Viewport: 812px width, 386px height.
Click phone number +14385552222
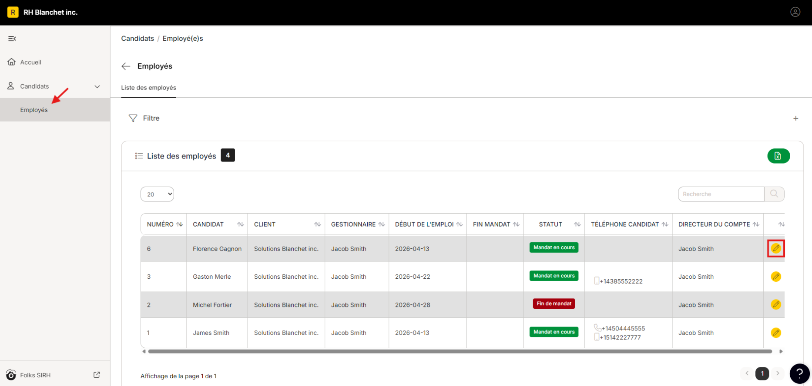(x=621, y=281)
